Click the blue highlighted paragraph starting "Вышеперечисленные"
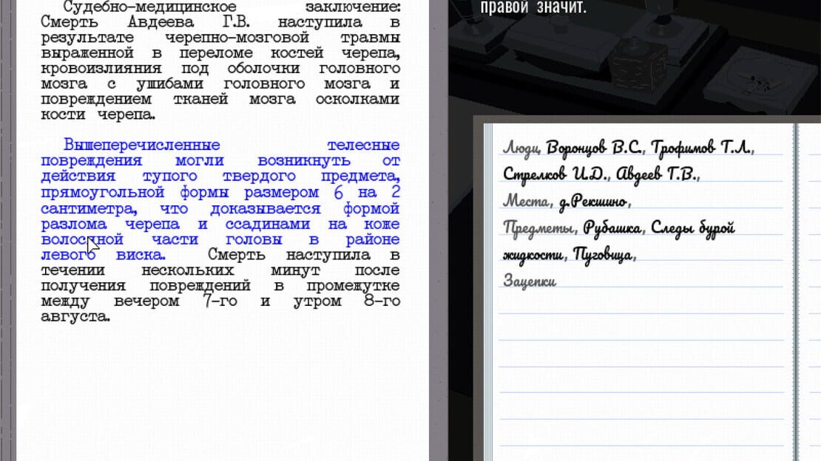 (220, 199)
